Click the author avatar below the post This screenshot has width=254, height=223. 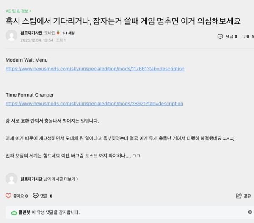click(x=11, y=179)
